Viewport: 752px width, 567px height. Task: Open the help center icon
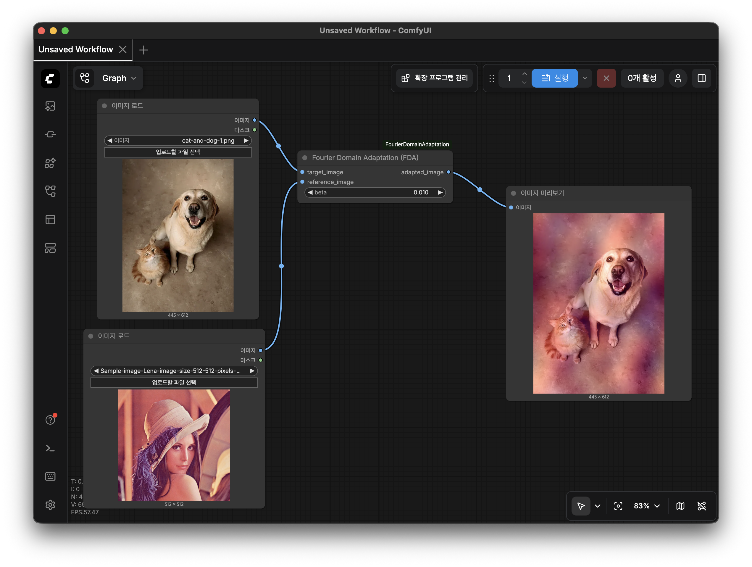[x=50, y=420]
